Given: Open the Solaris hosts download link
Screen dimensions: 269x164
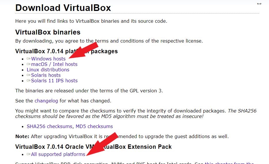Looking at the screenshot, I should click(46, 75).
